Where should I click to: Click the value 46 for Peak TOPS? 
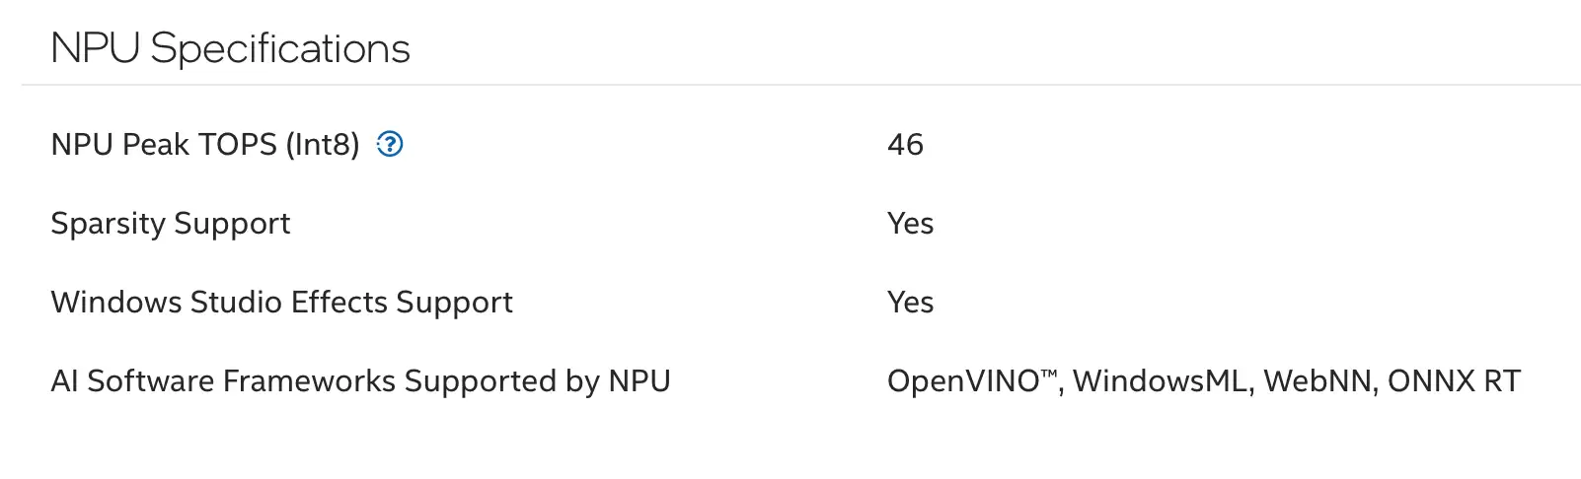(x=905, y=145)
